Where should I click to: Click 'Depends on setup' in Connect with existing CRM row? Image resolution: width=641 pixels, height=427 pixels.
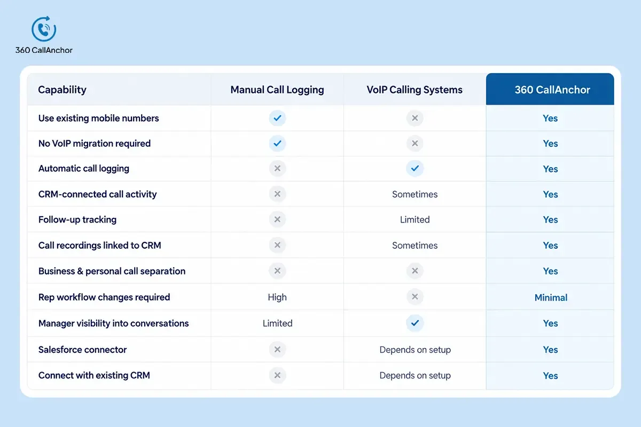[415, 376]
